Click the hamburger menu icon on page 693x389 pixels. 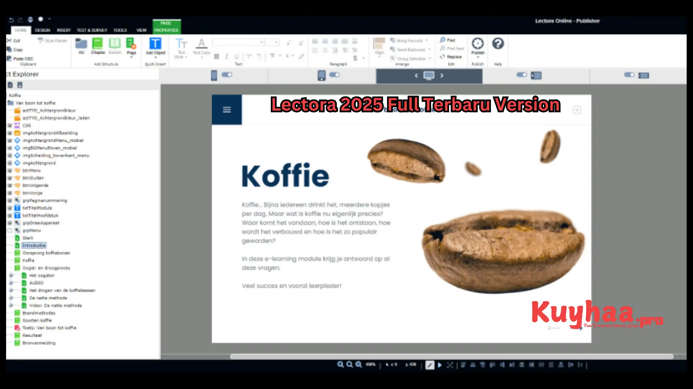(x=227, y=109)
